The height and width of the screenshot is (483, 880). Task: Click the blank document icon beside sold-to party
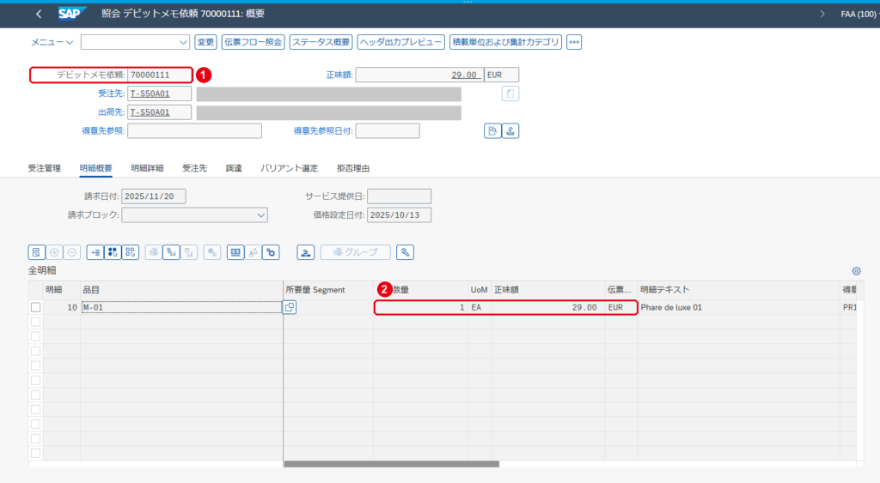(510, 94)
